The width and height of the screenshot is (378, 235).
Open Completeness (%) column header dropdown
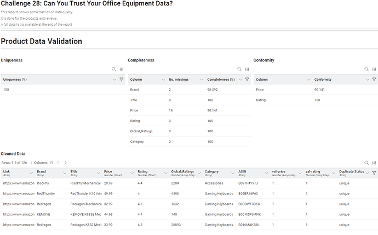point(240,80)
